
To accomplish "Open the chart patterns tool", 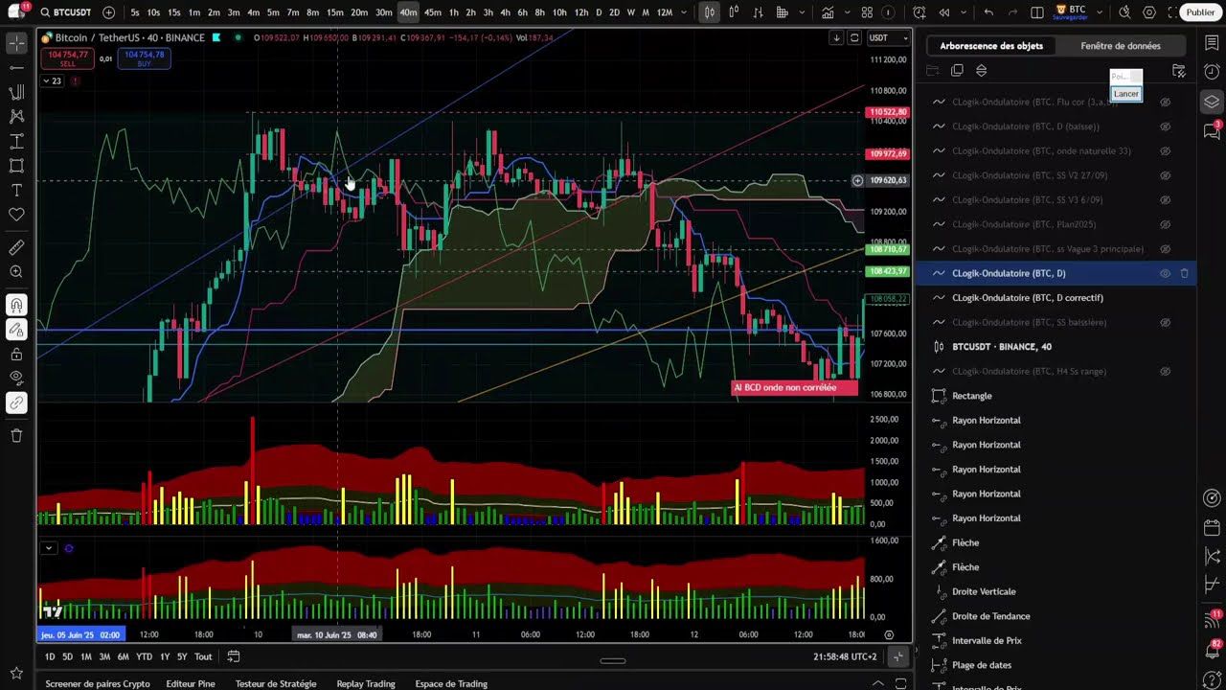I will 16,116.
